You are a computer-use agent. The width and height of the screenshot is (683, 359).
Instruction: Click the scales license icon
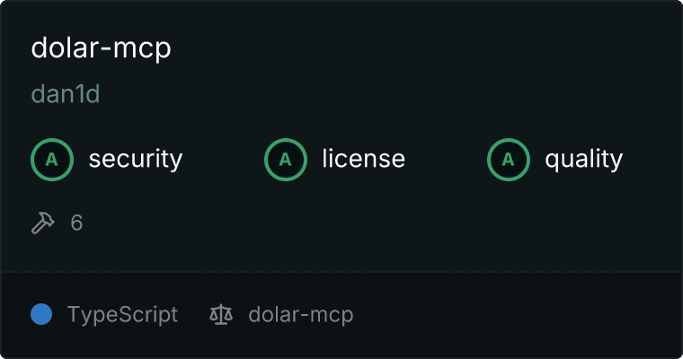(221, 315)
